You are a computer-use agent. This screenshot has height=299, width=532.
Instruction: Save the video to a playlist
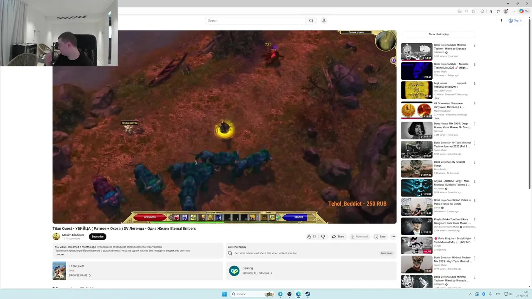tap(380, 236)
